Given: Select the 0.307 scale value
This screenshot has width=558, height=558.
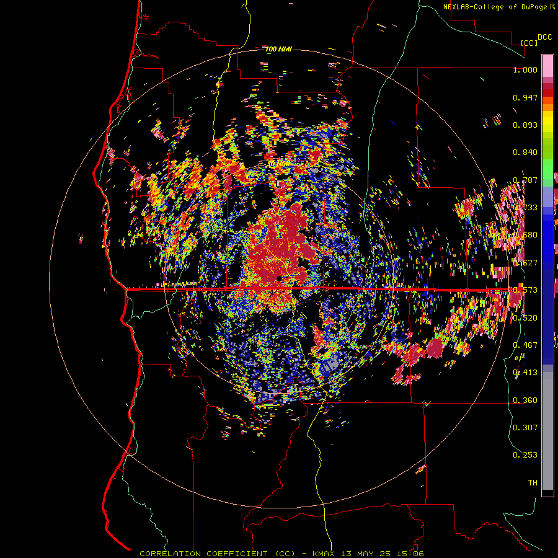Looking at the screenshot, I should [x=525, y=427].
